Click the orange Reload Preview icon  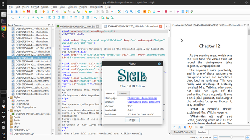point(190,127)
